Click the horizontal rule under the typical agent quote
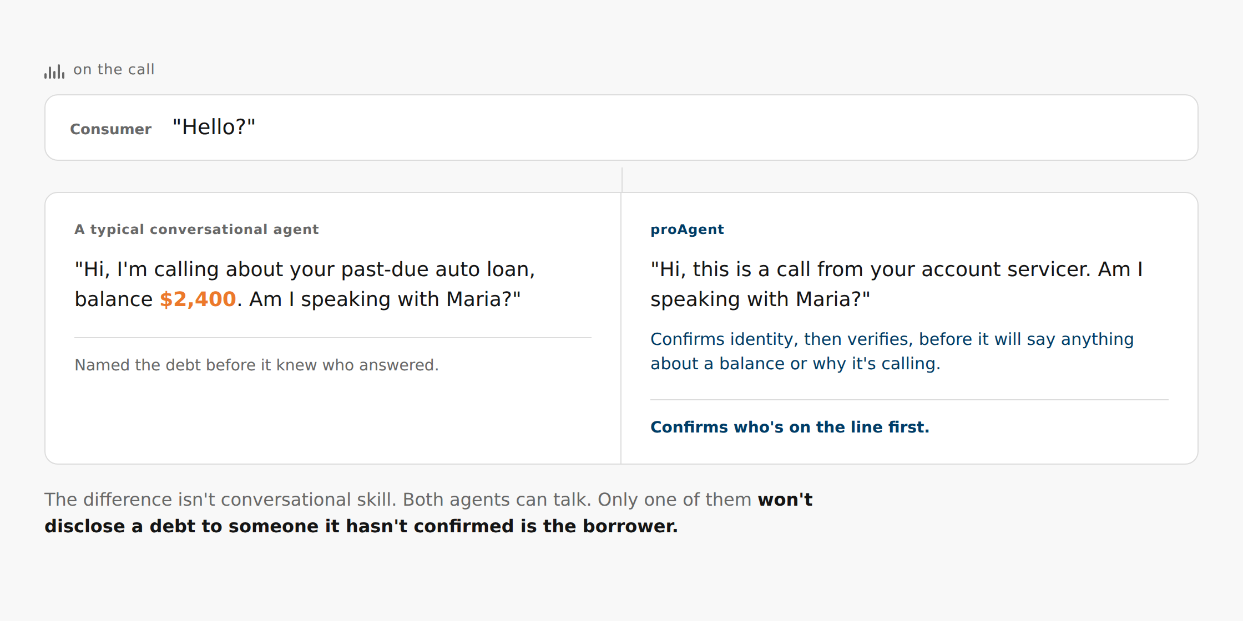The height and width of the screenshot is (621, 1243). (333, 338)
